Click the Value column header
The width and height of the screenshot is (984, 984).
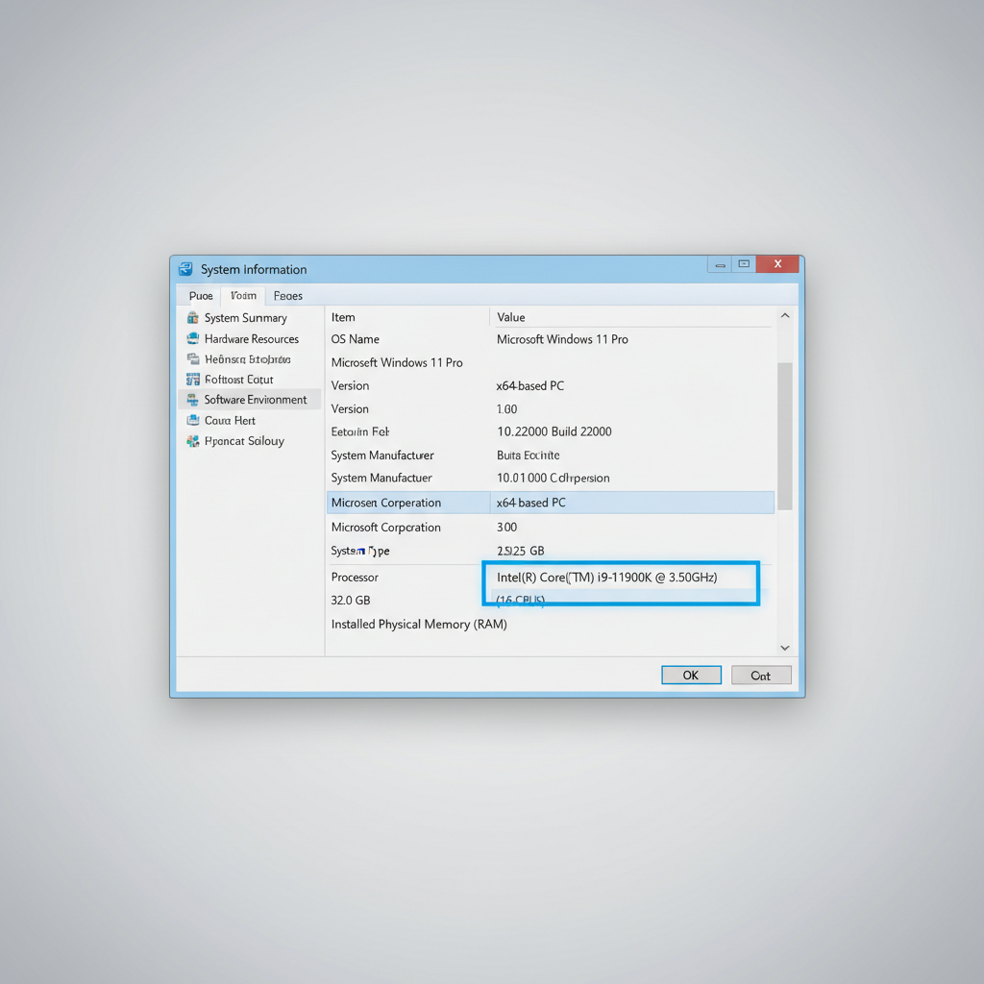click(510, 317)
